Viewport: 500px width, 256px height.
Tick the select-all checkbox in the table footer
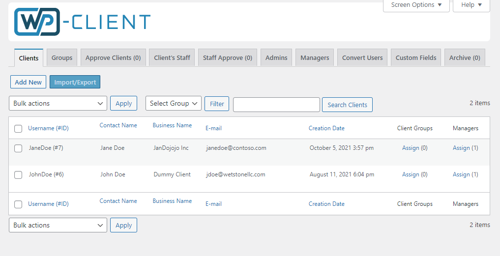18,204
